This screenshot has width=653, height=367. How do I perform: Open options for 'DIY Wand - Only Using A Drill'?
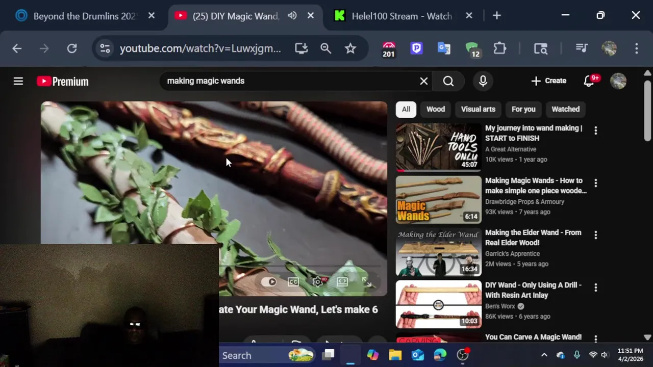pyautogui.click(x=595, y=288)
